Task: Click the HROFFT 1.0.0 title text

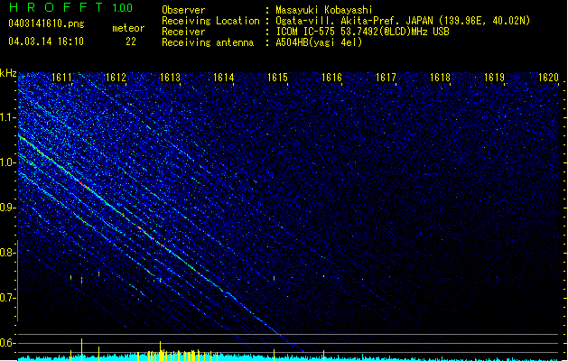Action: [71, 7]
